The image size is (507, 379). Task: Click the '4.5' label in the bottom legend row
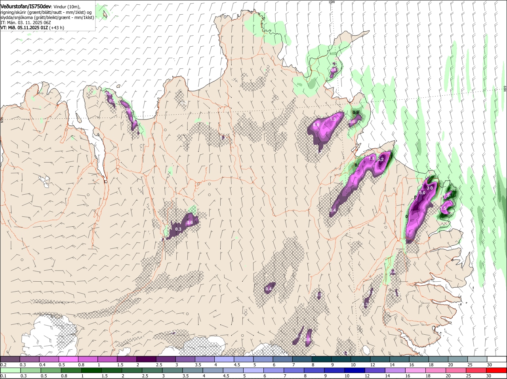click(x=225, y=376)
